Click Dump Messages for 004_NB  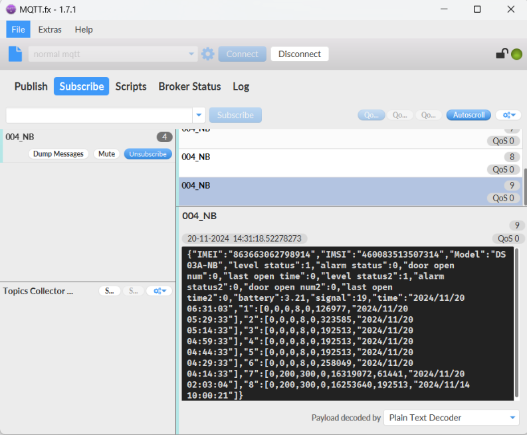tap(58, 154)
